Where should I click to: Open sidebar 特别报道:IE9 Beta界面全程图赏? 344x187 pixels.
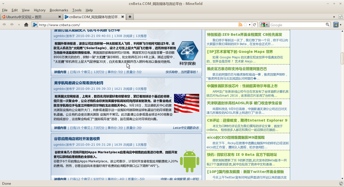[x=245, y=34]
